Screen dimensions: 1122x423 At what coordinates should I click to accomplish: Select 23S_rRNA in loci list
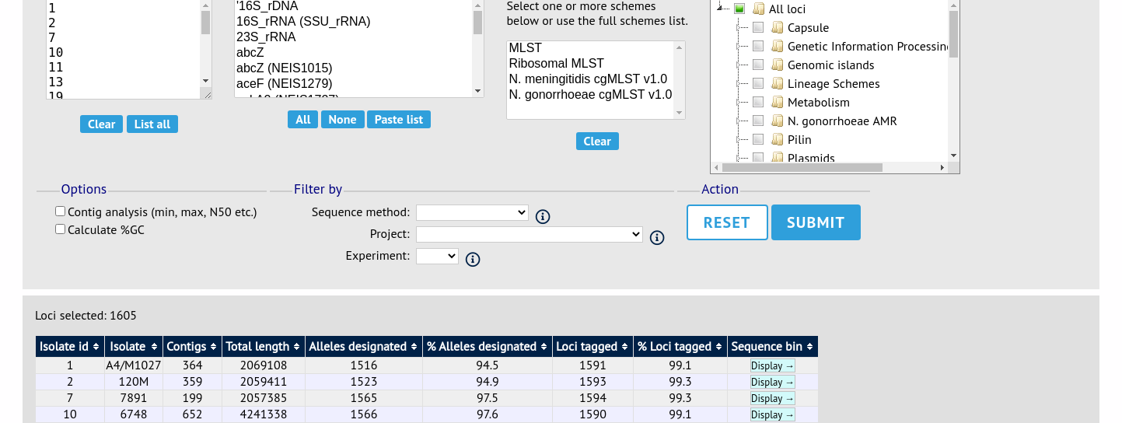(x=353, y=37)
